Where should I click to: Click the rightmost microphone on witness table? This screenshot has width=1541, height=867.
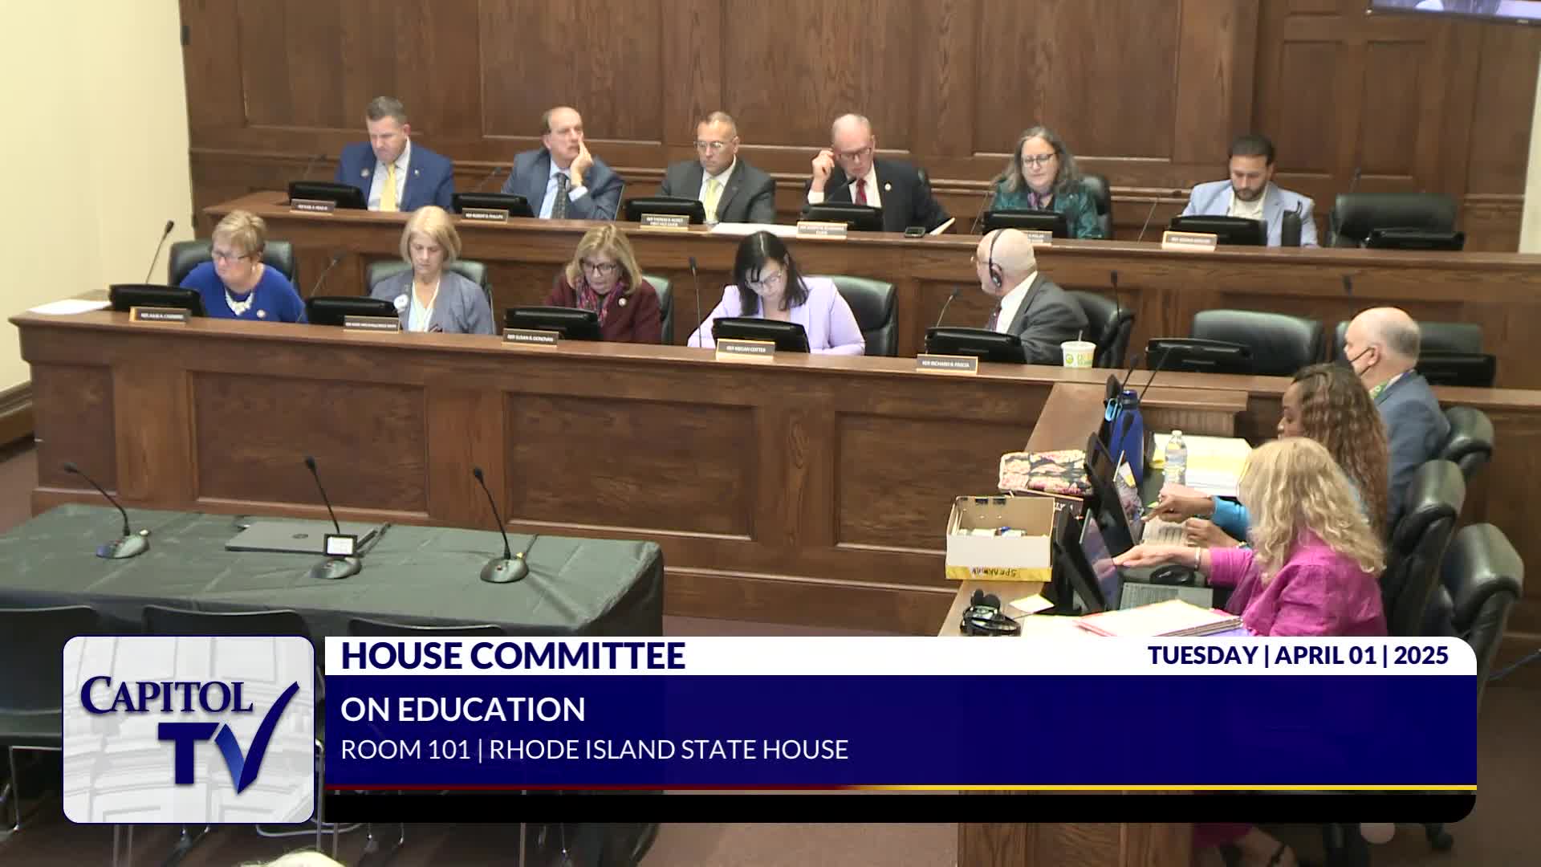click(503, 570)
